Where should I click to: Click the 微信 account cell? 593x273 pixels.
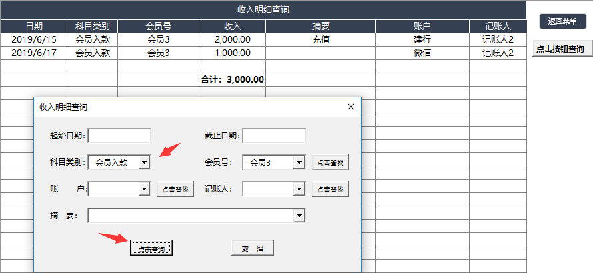(422, 53)
